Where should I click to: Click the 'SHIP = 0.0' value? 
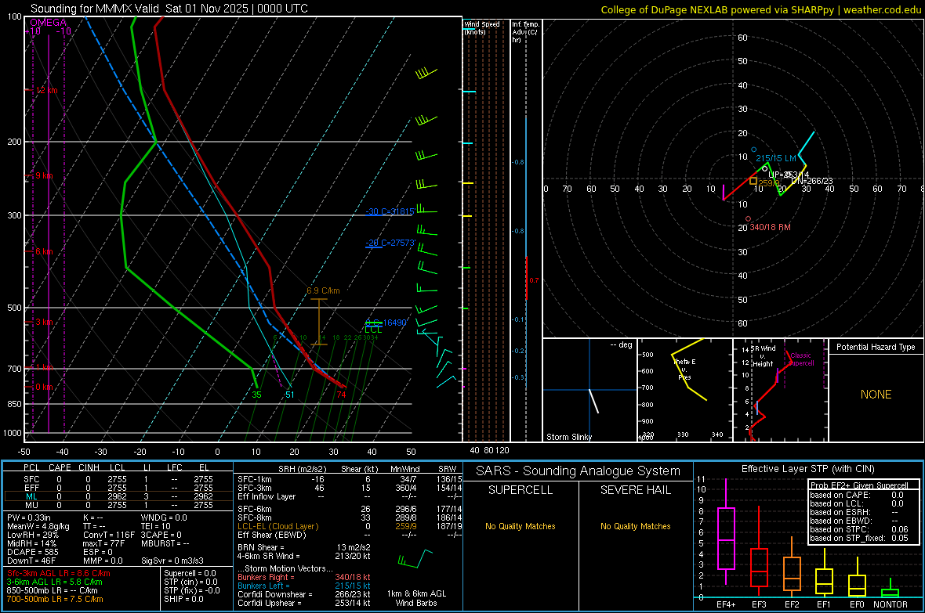point(183,599)
